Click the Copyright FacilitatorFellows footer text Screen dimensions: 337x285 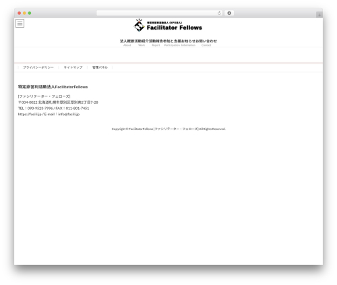[x=168, y=129]
